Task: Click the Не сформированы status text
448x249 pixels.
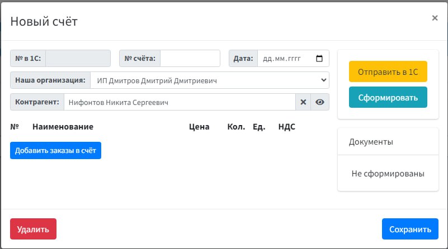Action: (x=388, y=174)
